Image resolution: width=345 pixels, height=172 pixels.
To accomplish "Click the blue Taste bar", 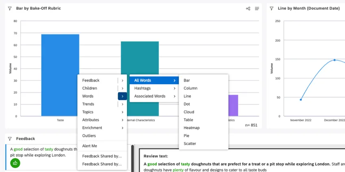I will pyautogui.click(x=60, y=66).
